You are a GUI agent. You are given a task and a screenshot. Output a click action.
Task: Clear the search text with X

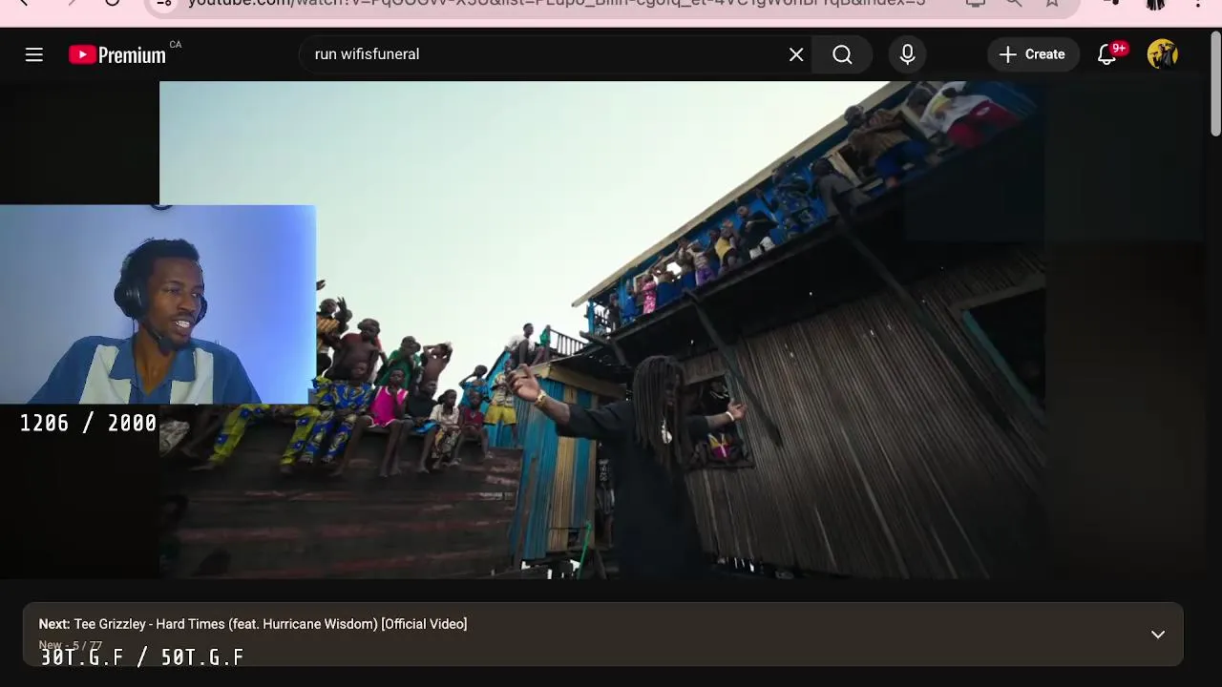click(x=796, y=54)
